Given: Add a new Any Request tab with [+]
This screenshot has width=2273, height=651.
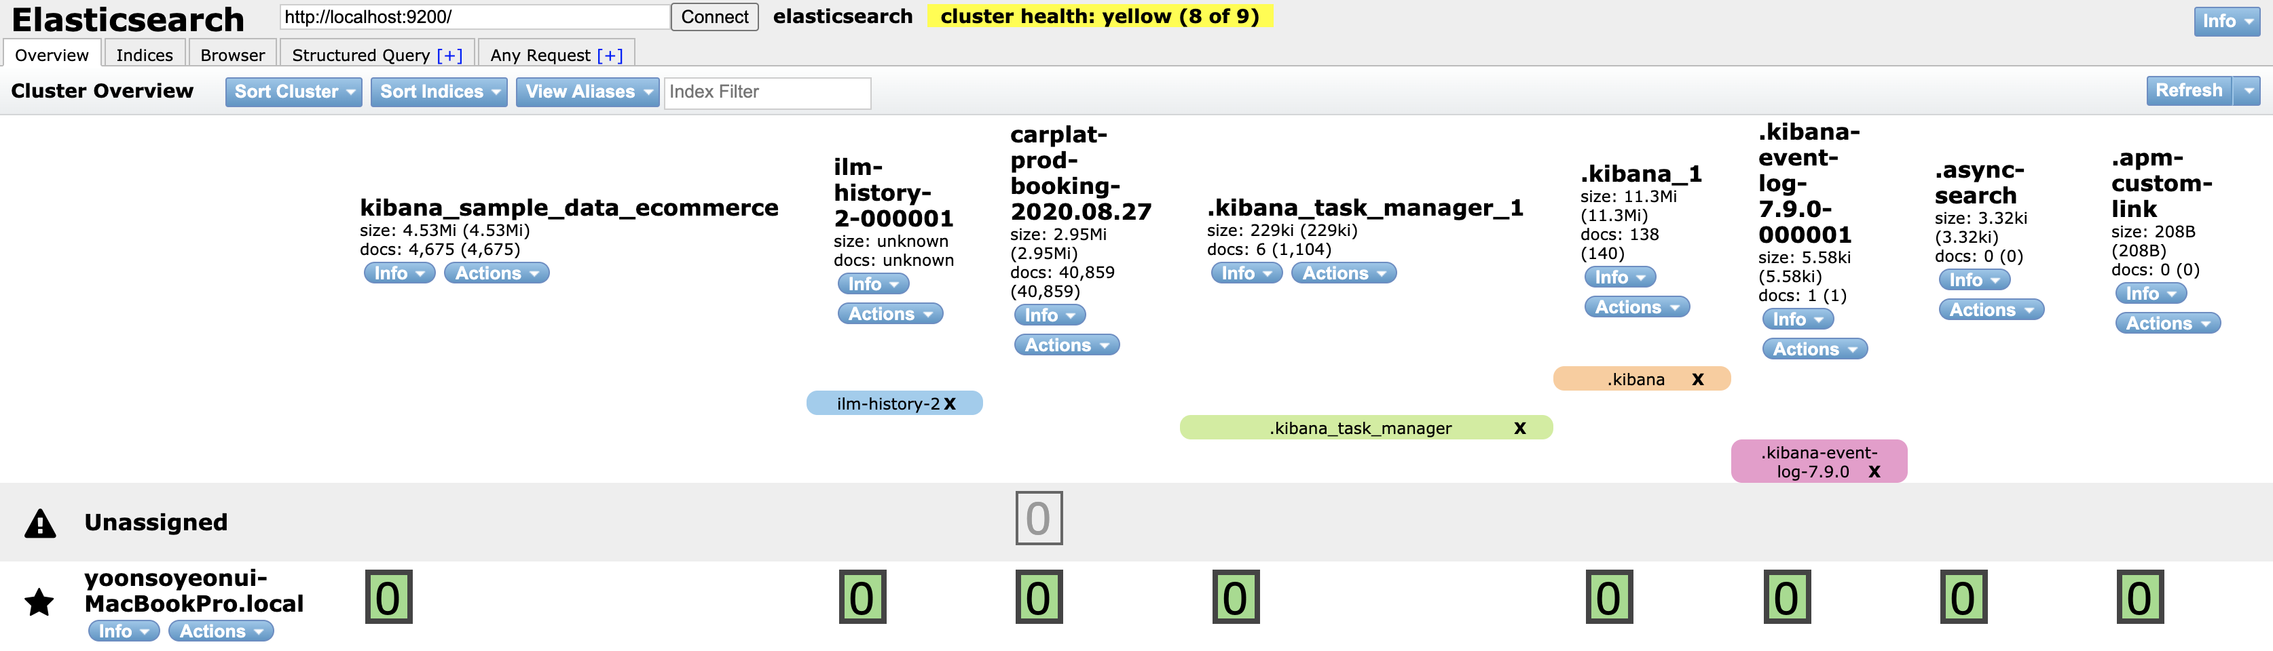Looking at the screenshot, I should tap(610, 55).
